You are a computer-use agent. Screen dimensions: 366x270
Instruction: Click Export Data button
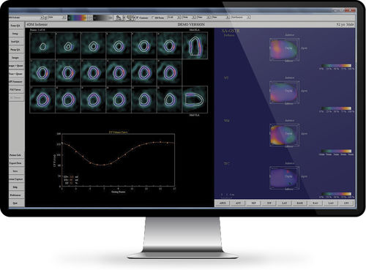(x=15, y=163)
